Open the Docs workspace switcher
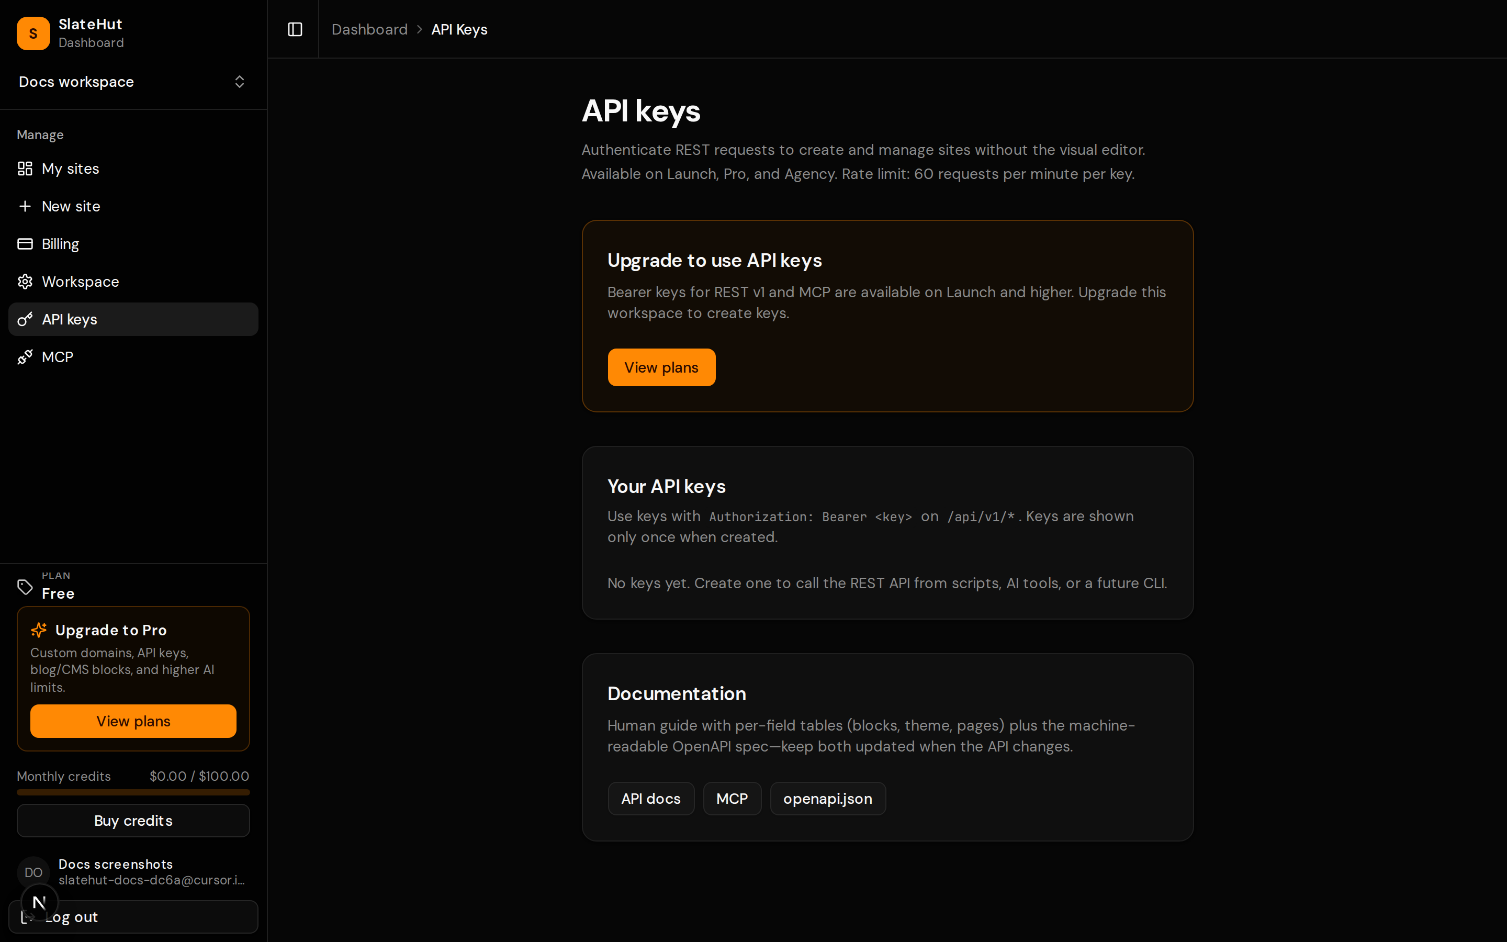The width and height of the screenshot is (1507, 942). tap(133, 82)
